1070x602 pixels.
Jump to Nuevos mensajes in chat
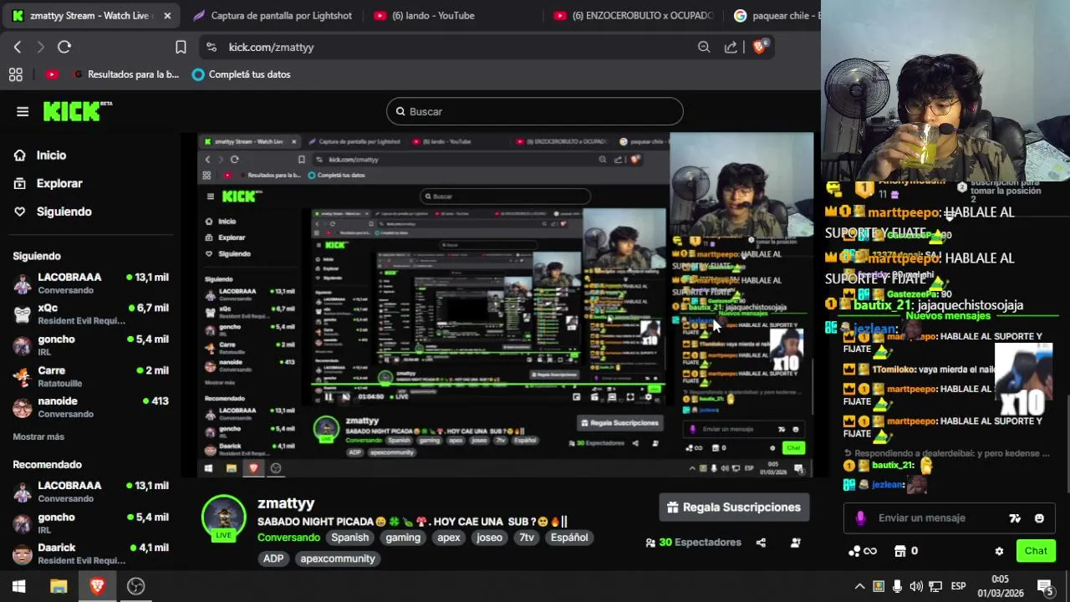pos(948,315)
